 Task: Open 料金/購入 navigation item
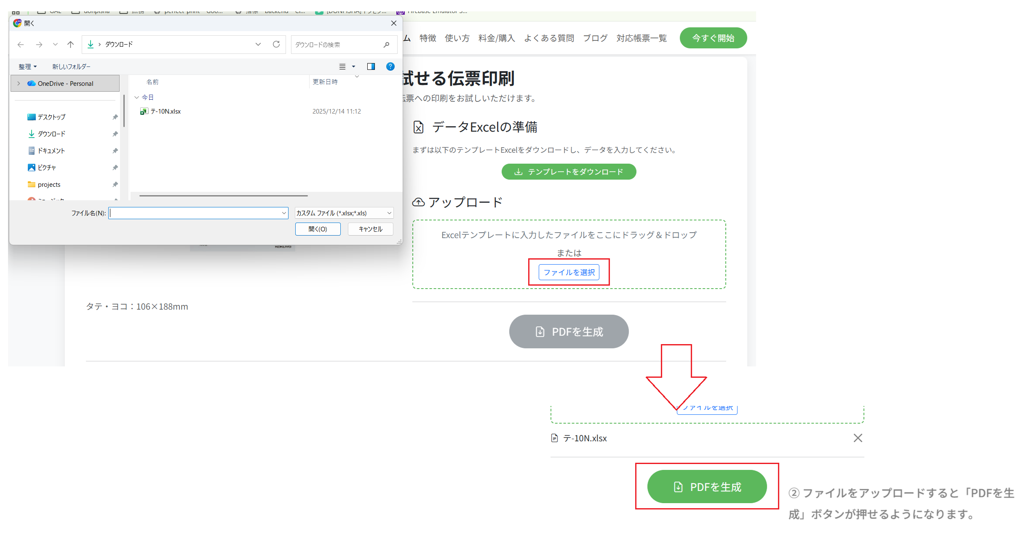pos(497,38)
